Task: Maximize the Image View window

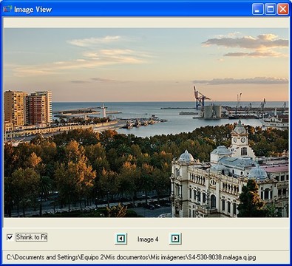Action: pos(271,10)
